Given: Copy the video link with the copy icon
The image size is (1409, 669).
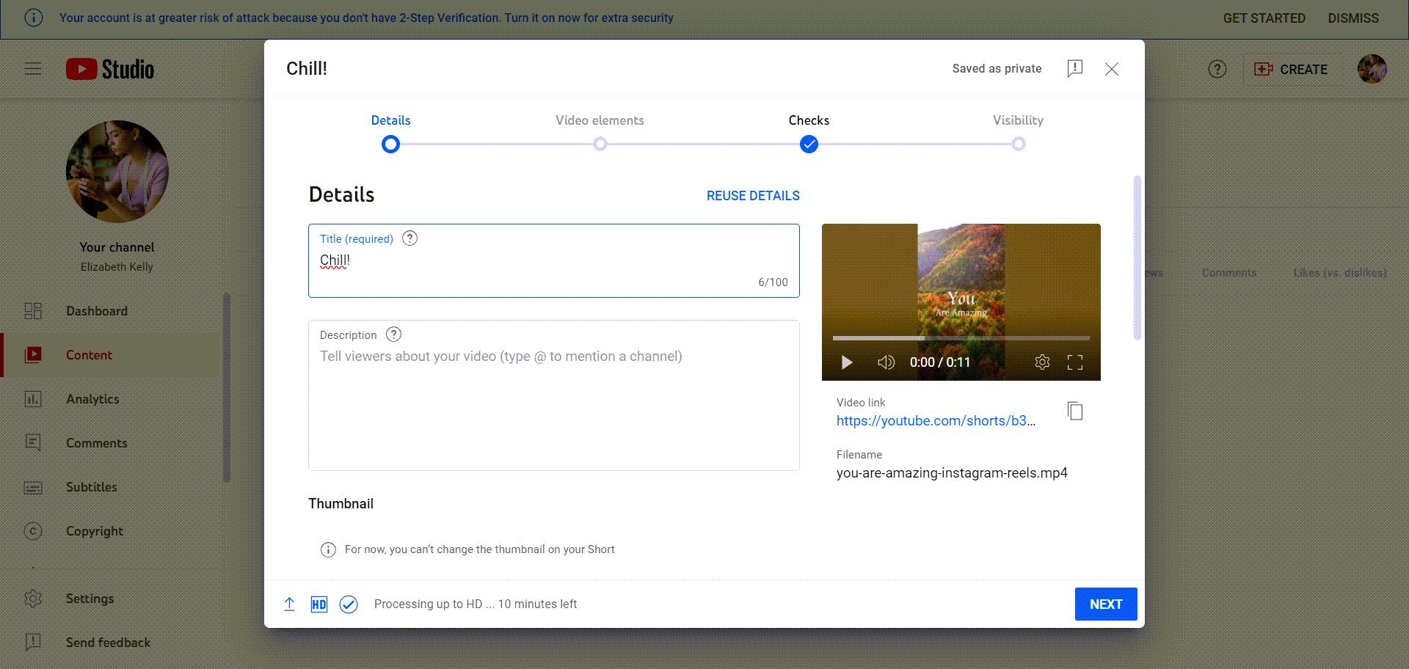Looking at the screenshot, I should [x=1075, y=411].
